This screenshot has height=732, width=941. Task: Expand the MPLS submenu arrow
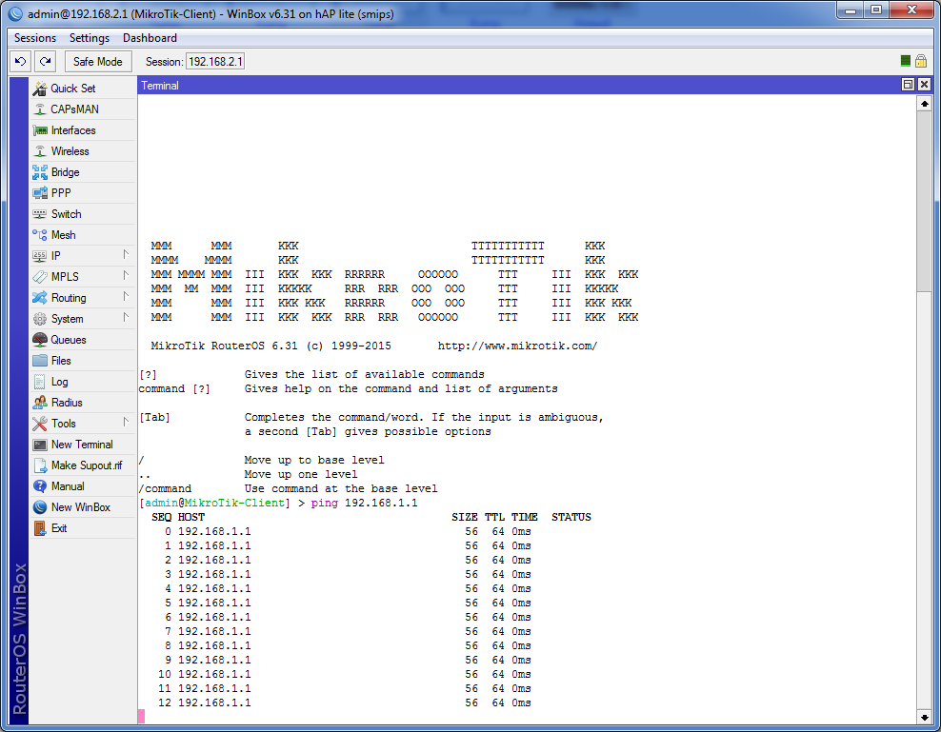click(x=126, y=275)
